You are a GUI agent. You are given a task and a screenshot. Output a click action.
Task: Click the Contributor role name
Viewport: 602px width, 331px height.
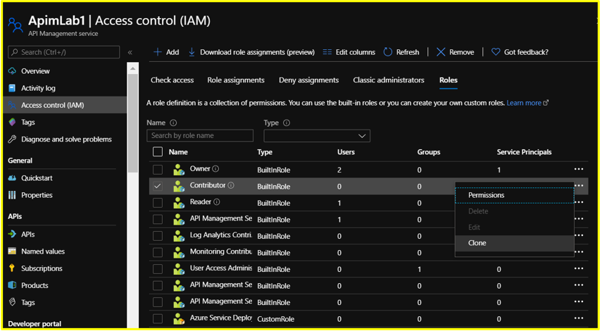[208, 185]
